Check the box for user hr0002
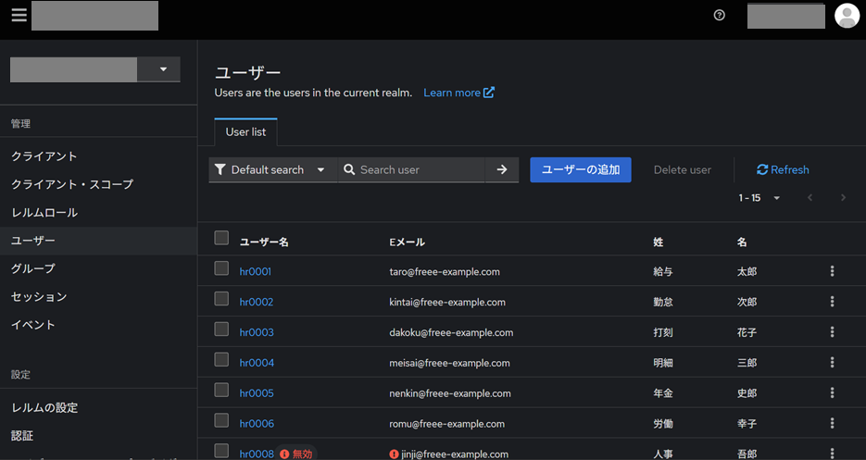Image resolution: width=866 pixels, height=460 pixels. (221, 299)
